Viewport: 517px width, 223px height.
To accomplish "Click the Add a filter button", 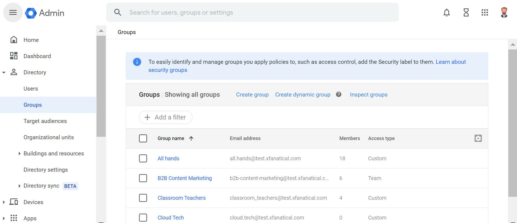I will click(166, 117).
